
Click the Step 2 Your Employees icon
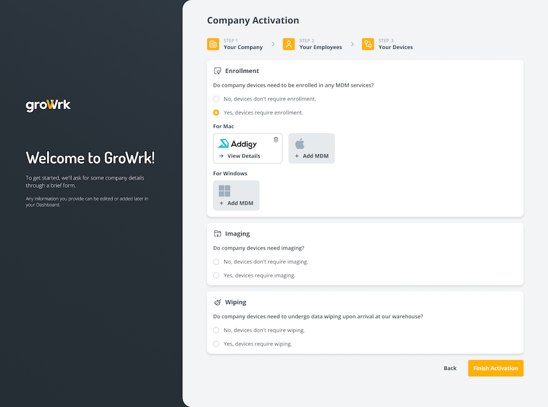click(x=289, y=44)
